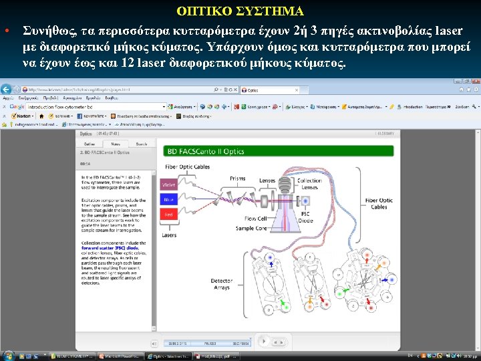481x361 pixels.
Task: Click the Google toolbar Αναζήτηση button
Action: [182, 107]
